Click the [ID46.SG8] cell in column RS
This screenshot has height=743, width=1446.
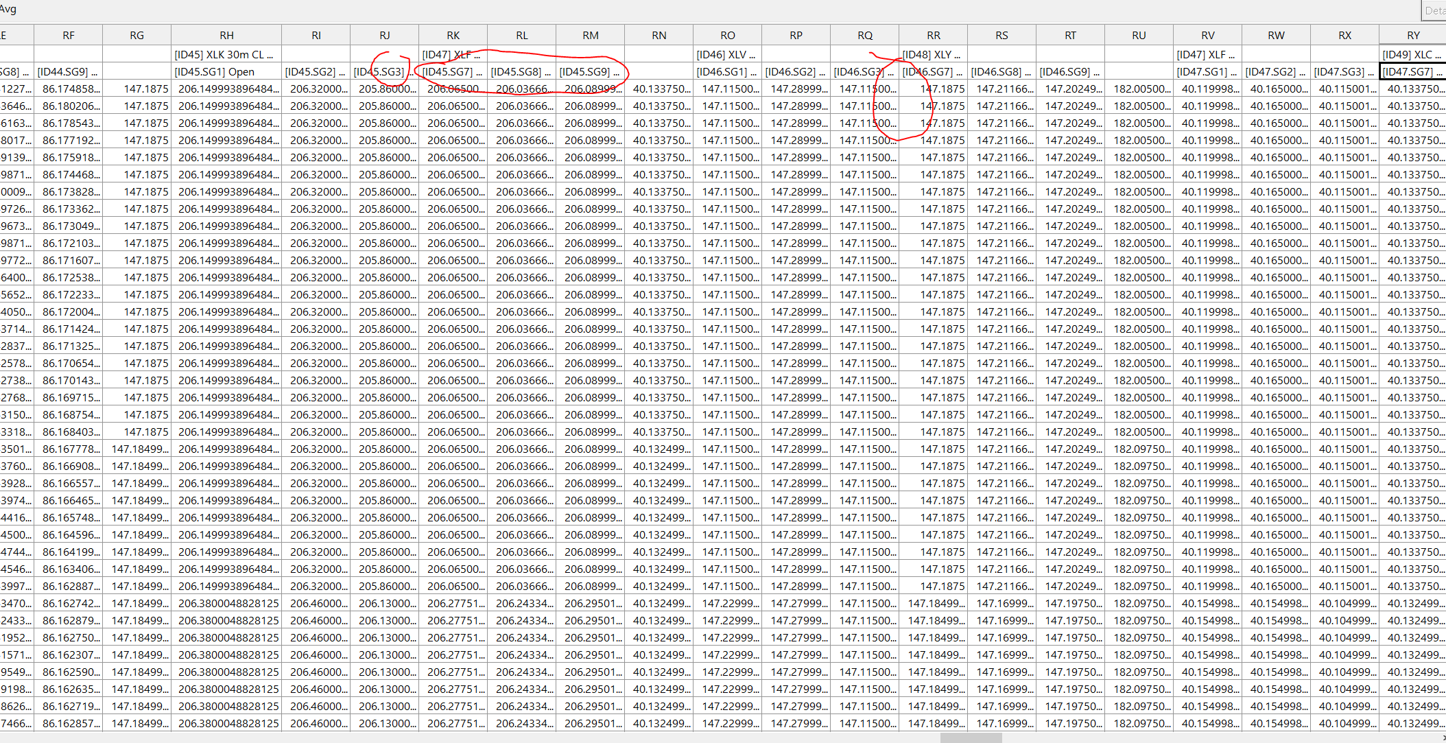click(x=1001, y=71)
